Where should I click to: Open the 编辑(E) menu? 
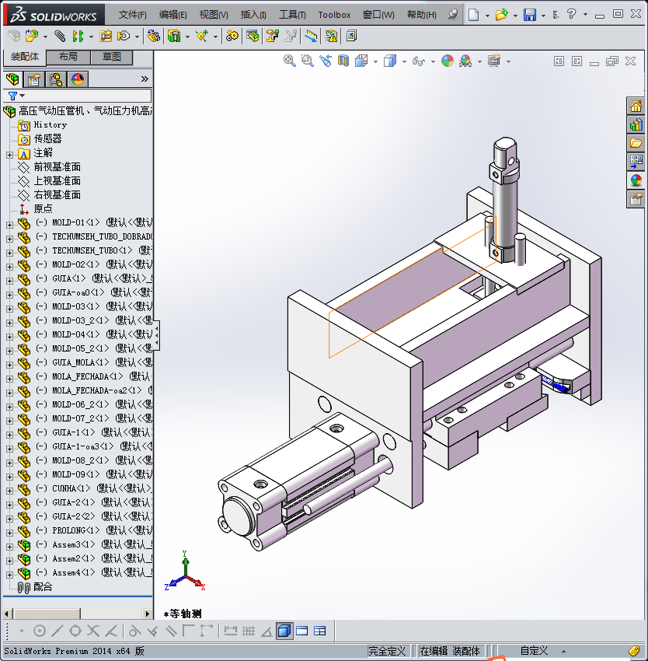(172, 15)
